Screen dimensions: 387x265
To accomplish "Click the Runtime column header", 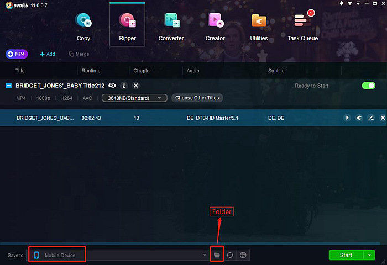I will (x=91, y=71).
